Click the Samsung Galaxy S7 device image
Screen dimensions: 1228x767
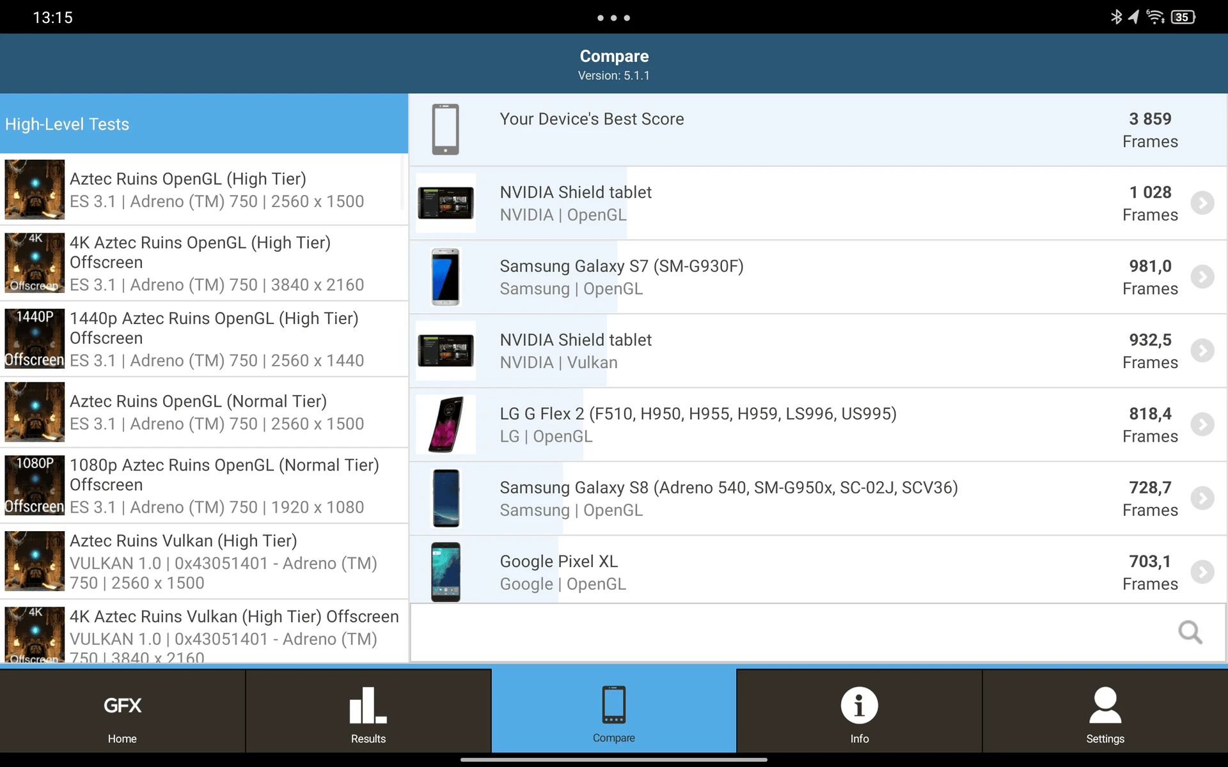pos(446,277)
